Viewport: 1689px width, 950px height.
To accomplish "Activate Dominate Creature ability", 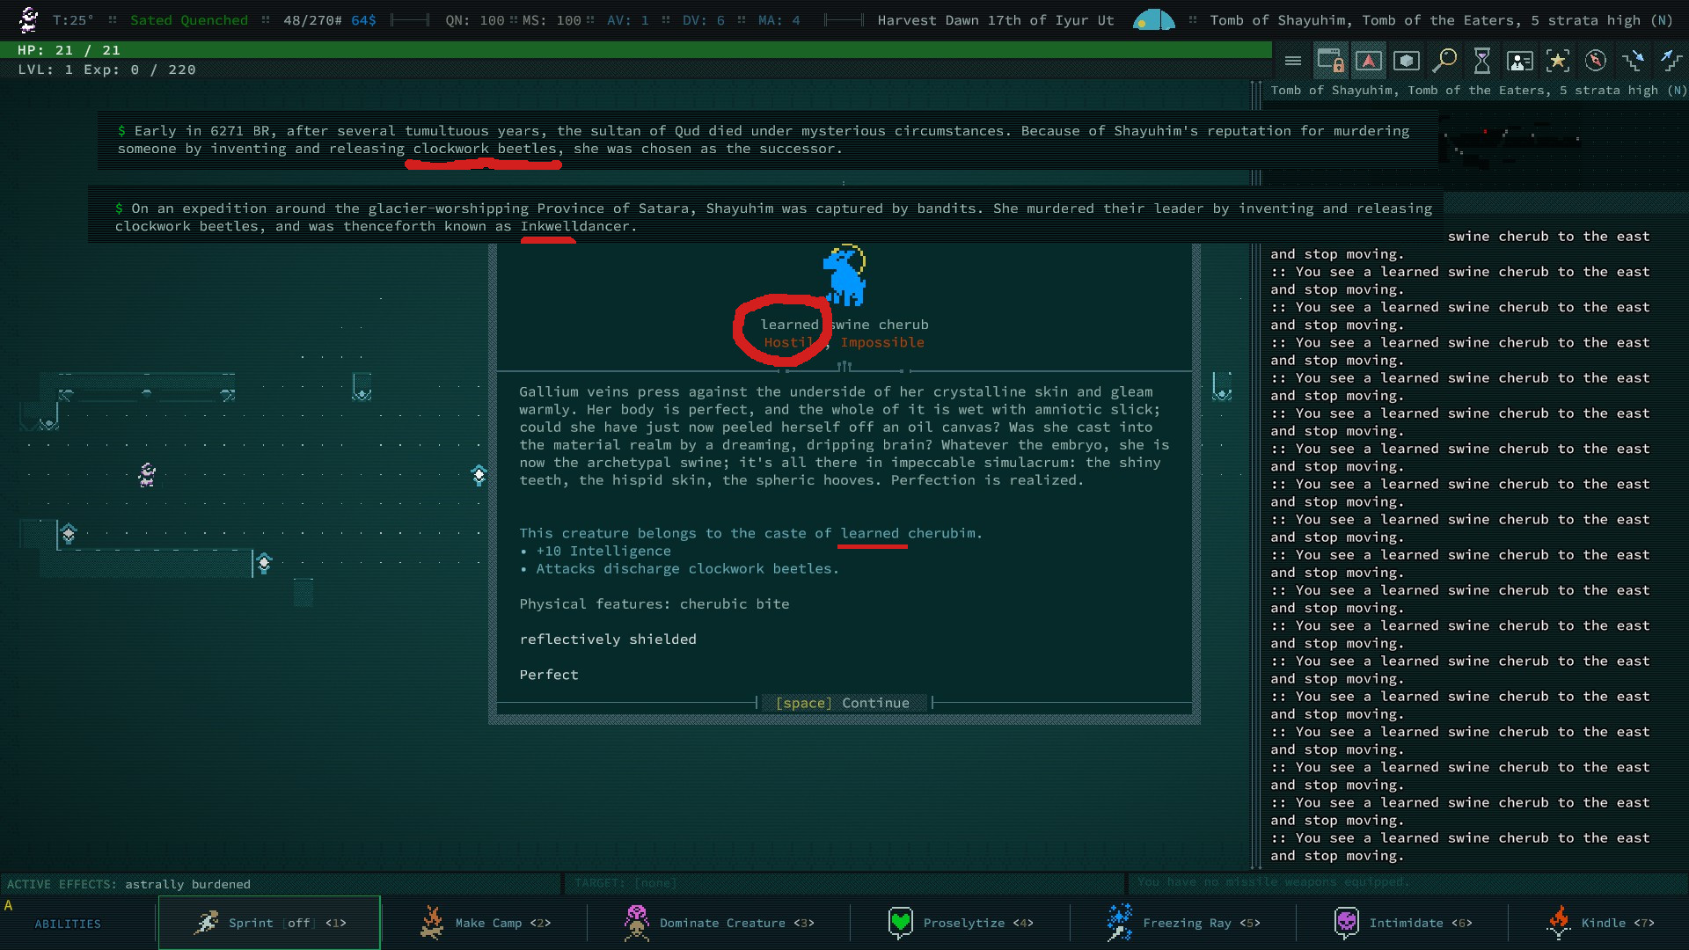I will [x=720, y=923].
